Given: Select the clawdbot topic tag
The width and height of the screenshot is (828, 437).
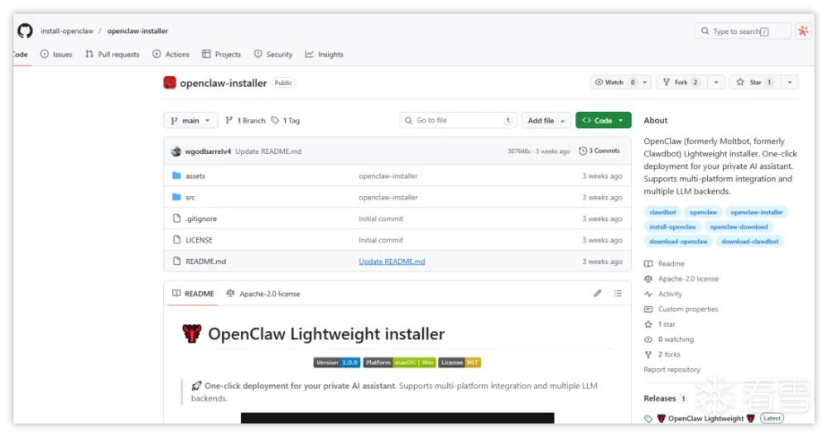Looking at the screenshot, I should [663, 213].
